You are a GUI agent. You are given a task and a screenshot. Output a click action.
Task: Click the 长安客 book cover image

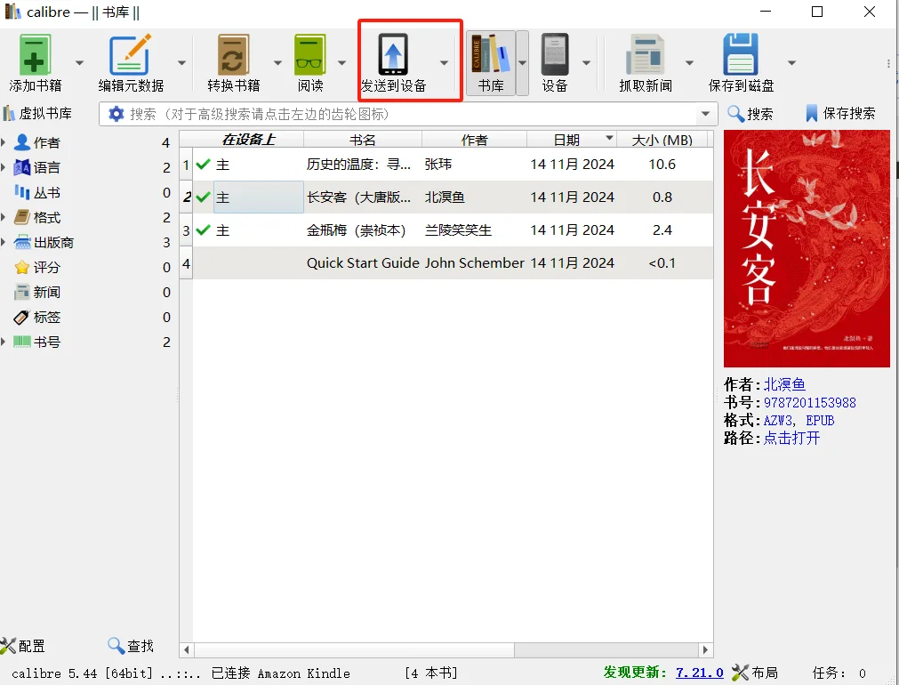(807, 248)
